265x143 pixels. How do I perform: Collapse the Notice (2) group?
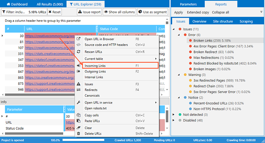179,97
